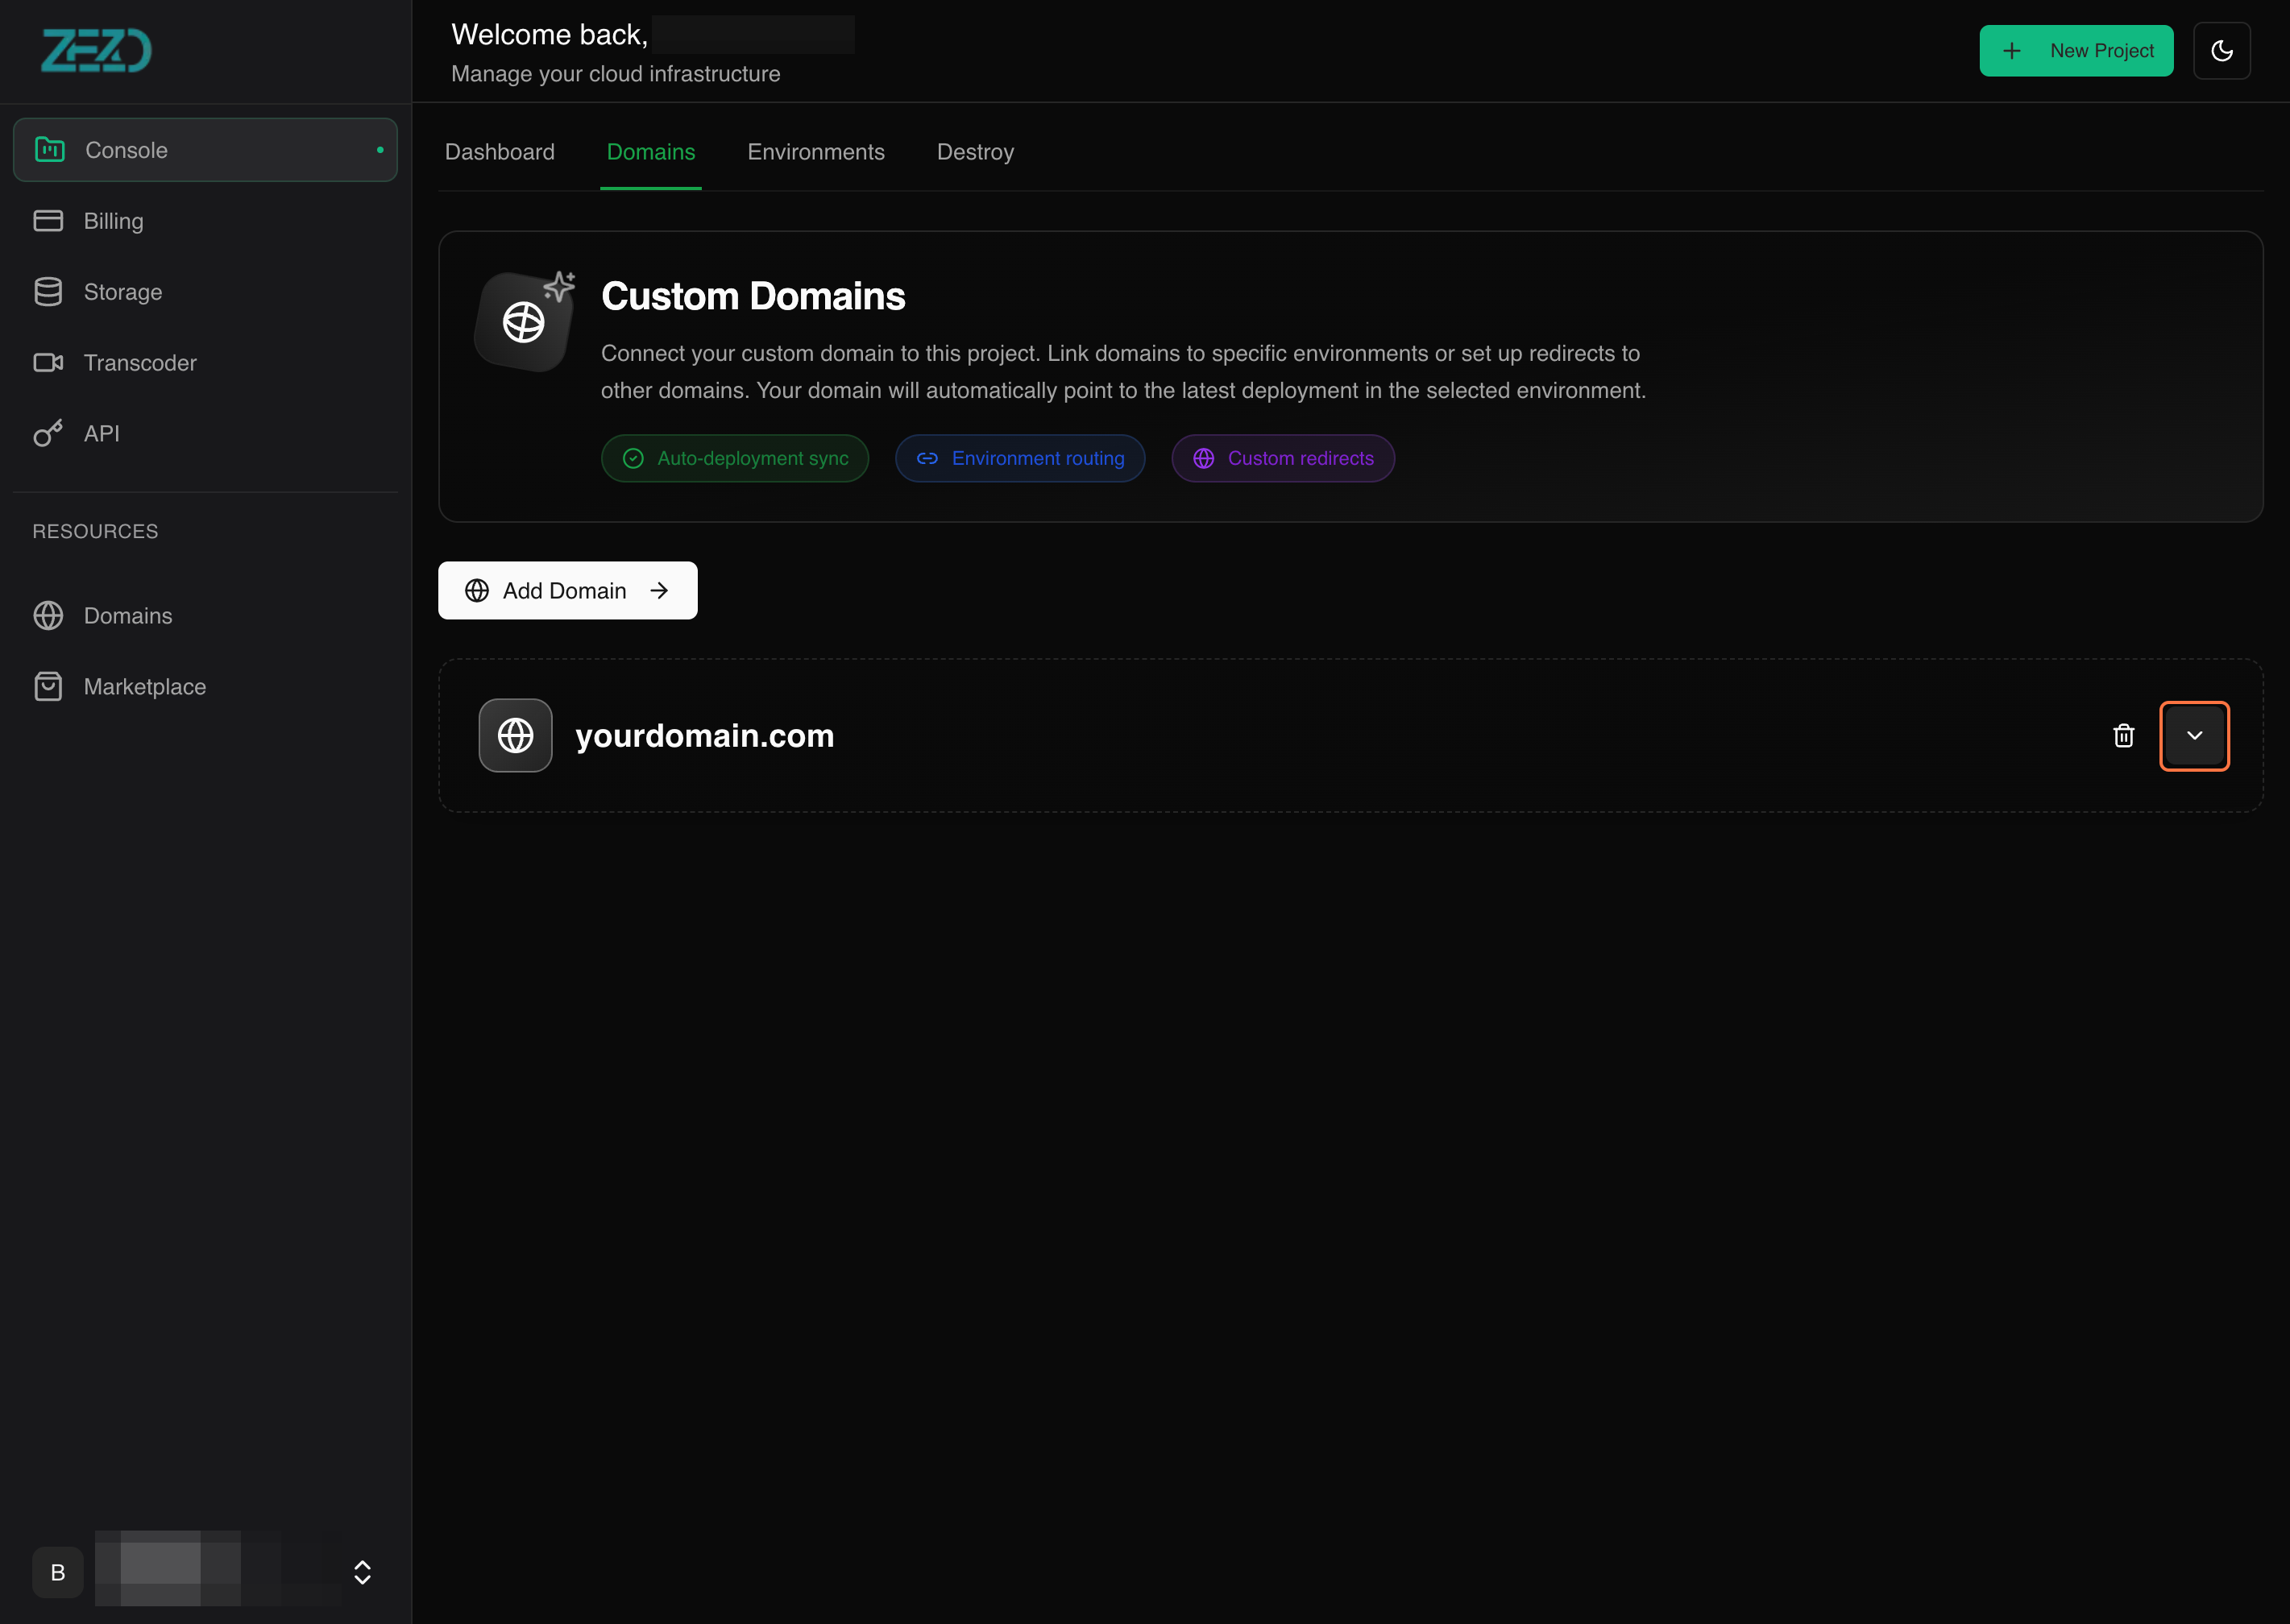Click the ZEZO logo
Image resolution: width=2290 pixels, height=1624 pixels.
tap(96, 50)
